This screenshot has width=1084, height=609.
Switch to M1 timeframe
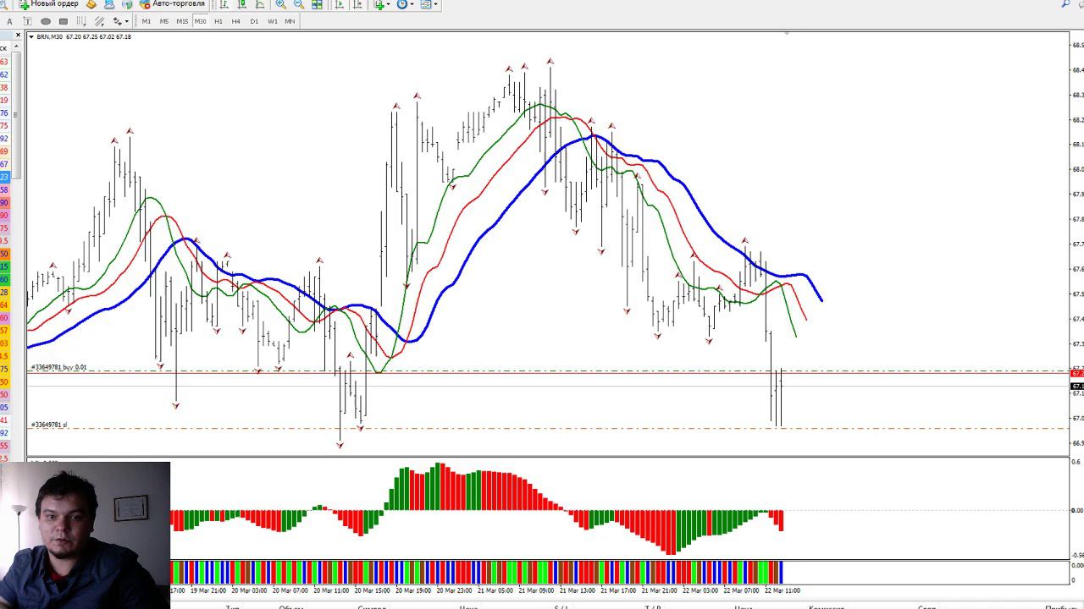click(x=147, y=21)
